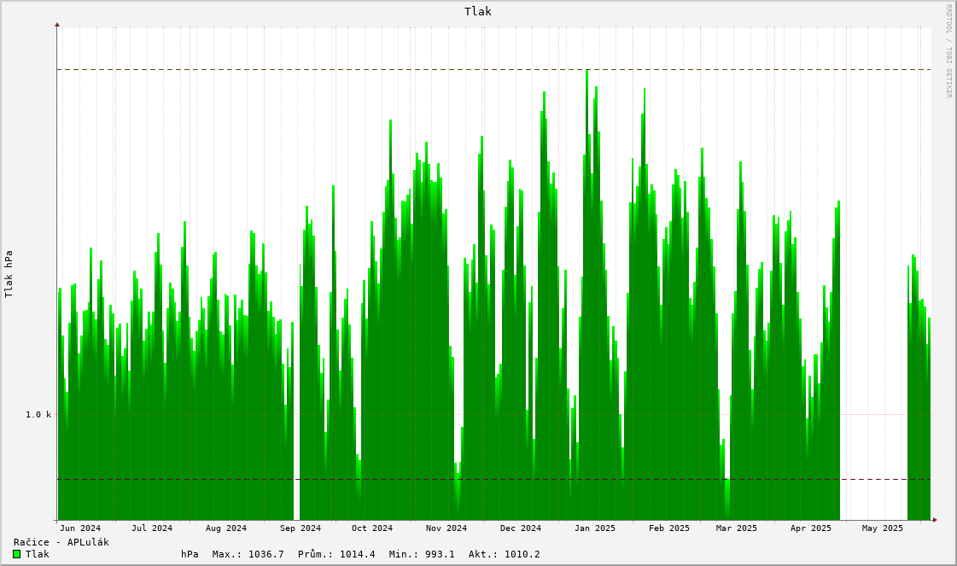Click the 'Jun 2024' x-axis label

coord(80,528)
